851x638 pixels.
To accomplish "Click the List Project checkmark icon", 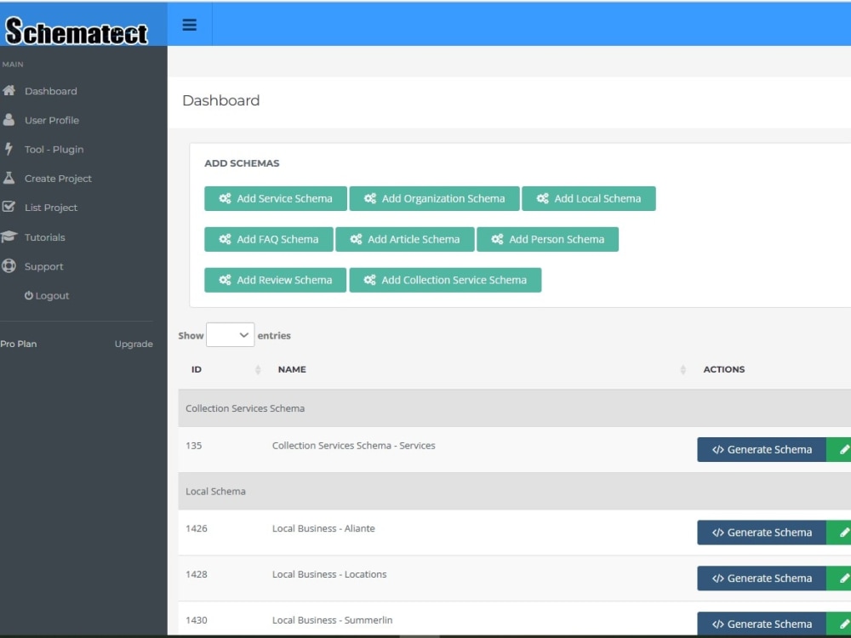I will coord(9,208).
